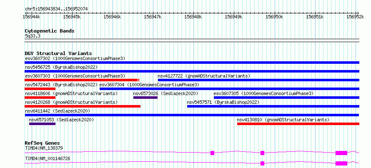The image size is (371, 168).
Task: Click the 156944k ruler tick label
Action: pos(31,17)
